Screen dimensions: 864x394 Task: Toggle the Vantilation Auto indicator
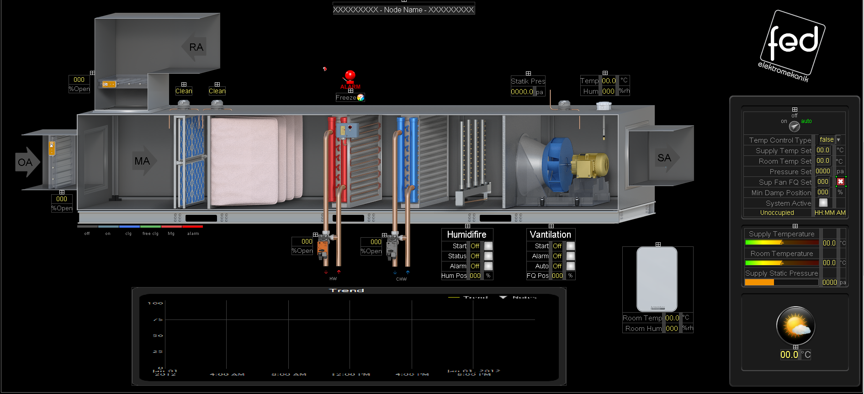(x=571, y=266)
